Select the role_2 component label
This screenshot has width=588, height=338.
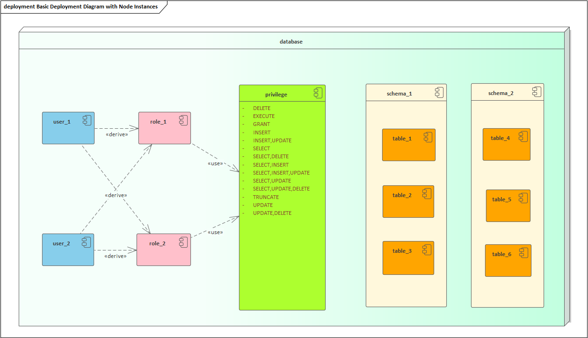tap(157, 243)
